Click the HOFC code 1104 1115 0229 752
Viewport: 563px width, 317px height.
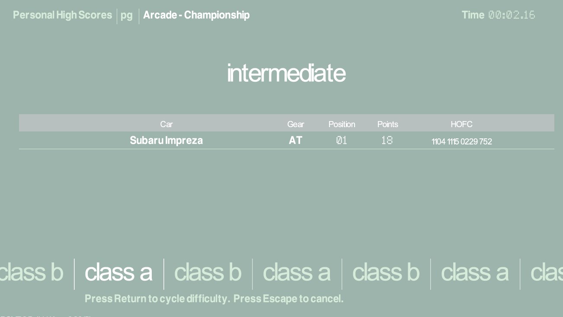point(461,141)
